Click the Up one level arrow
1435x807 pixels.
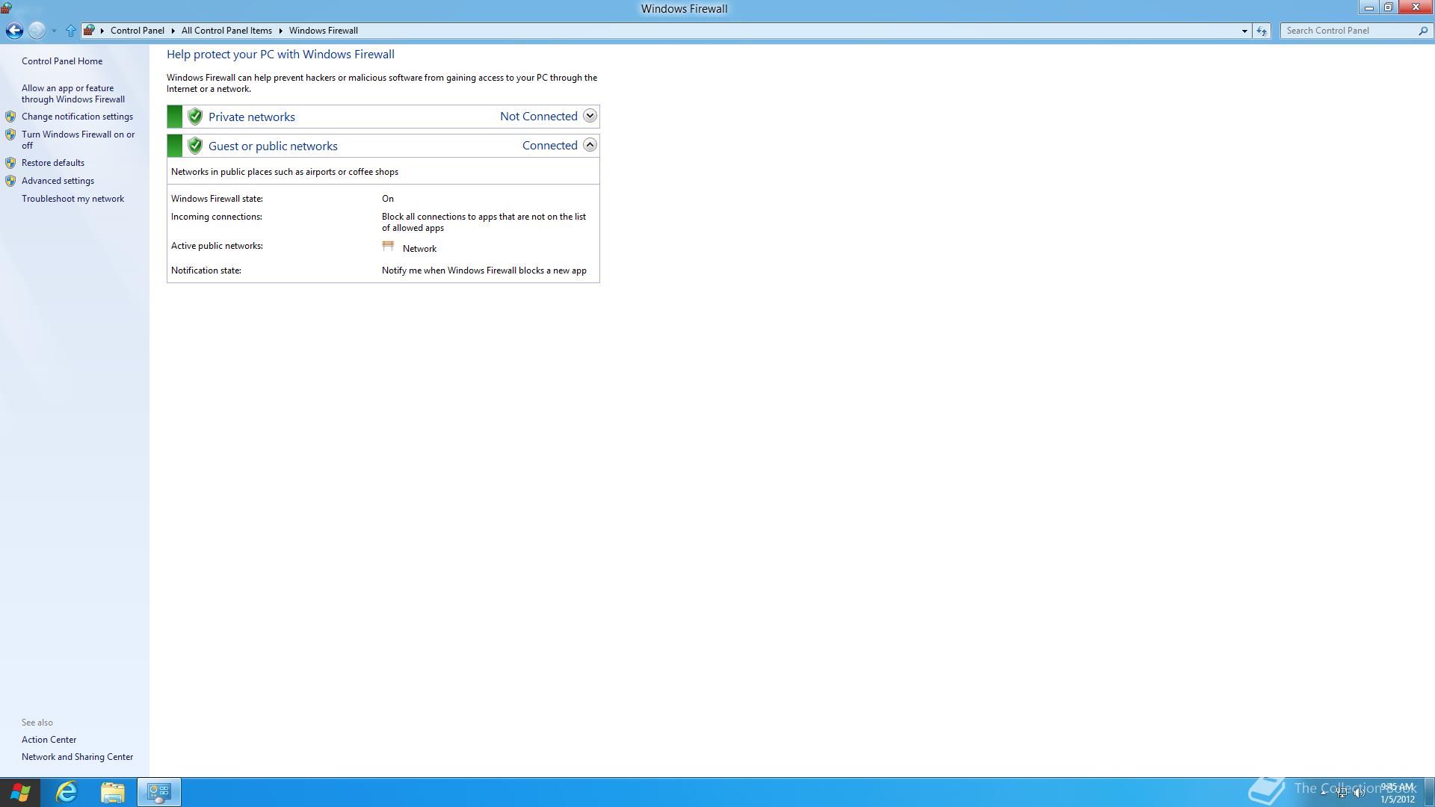coord(71,31)
